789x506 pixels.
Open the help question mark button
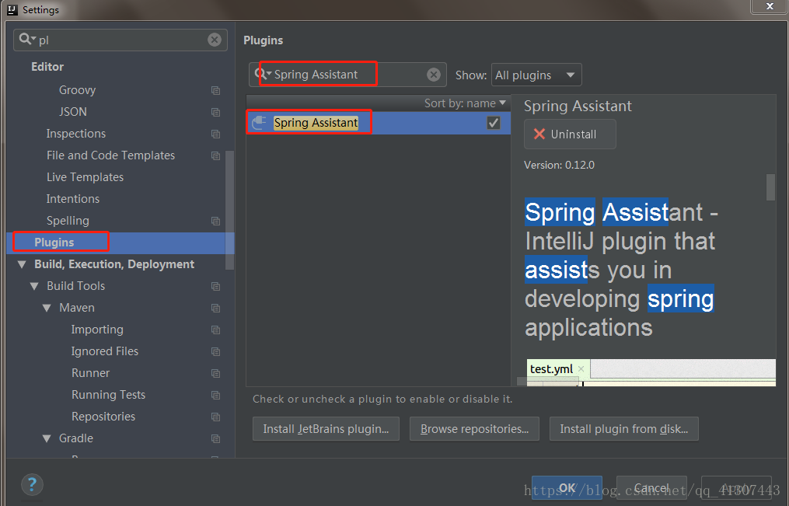point(32,484)
